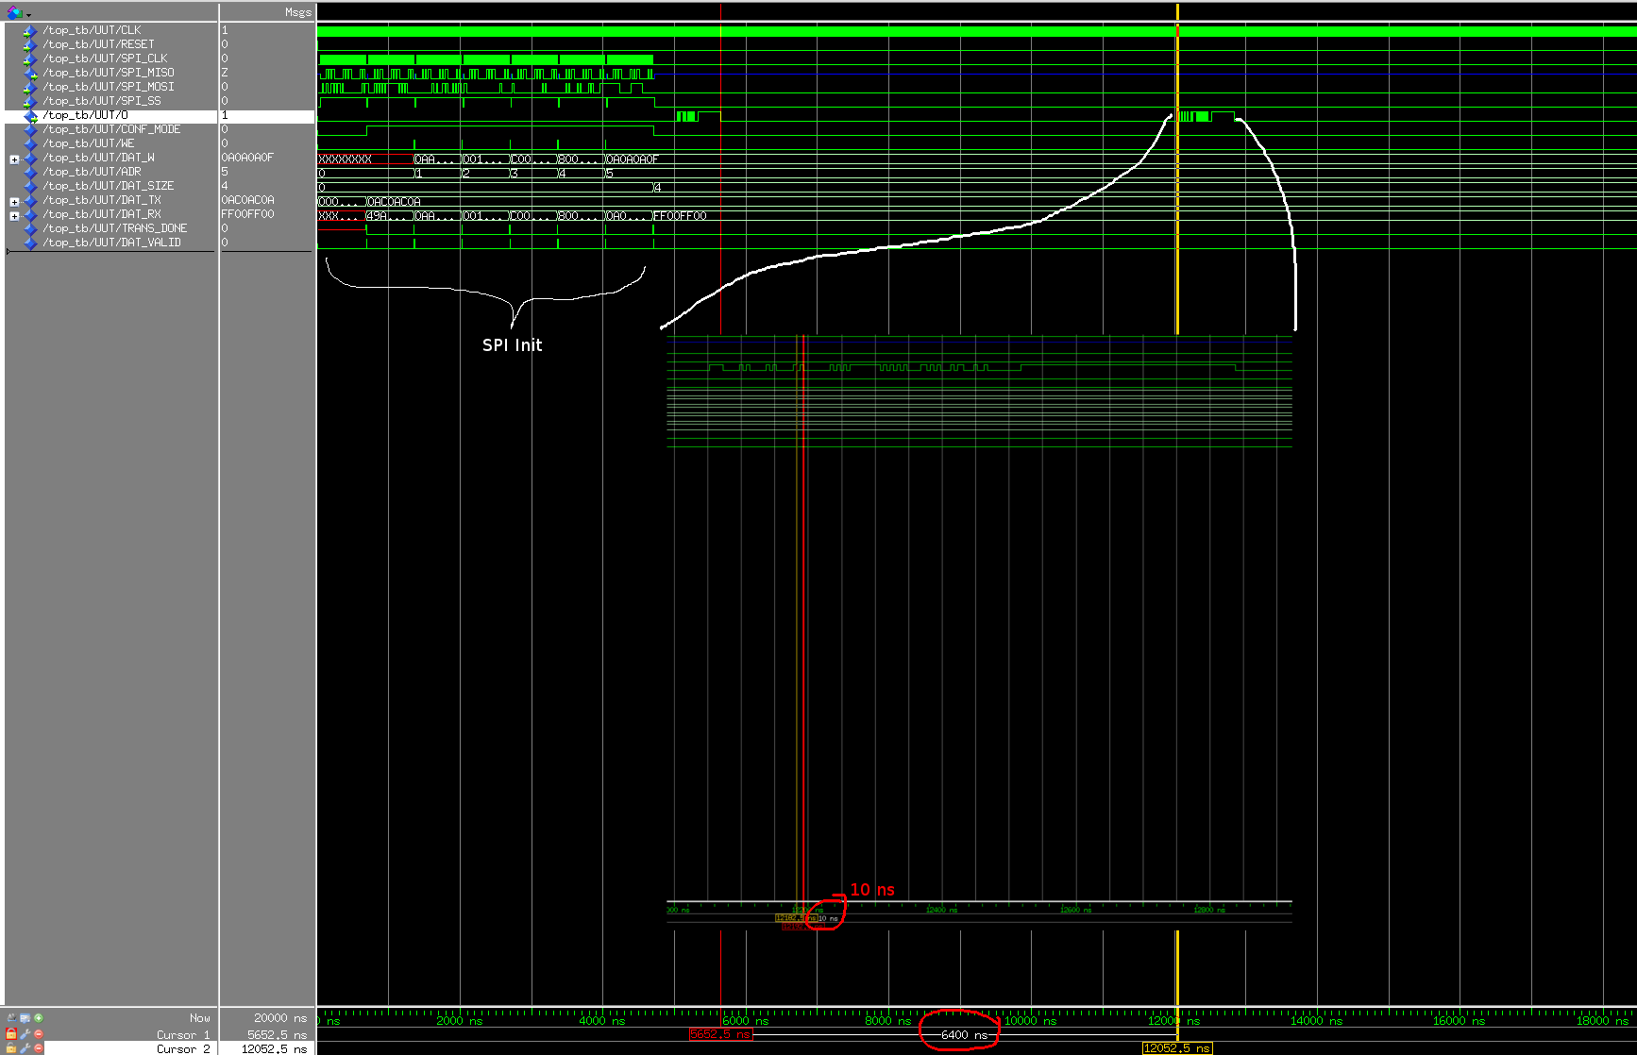
Task: Click the 0A0A0A0F waveform value for DAT_W
Action: (x=633, y=159)
